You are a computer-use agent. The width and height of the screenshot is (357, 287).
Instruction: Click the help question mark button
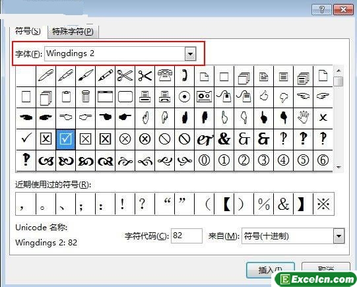click(x=321, y=9)
